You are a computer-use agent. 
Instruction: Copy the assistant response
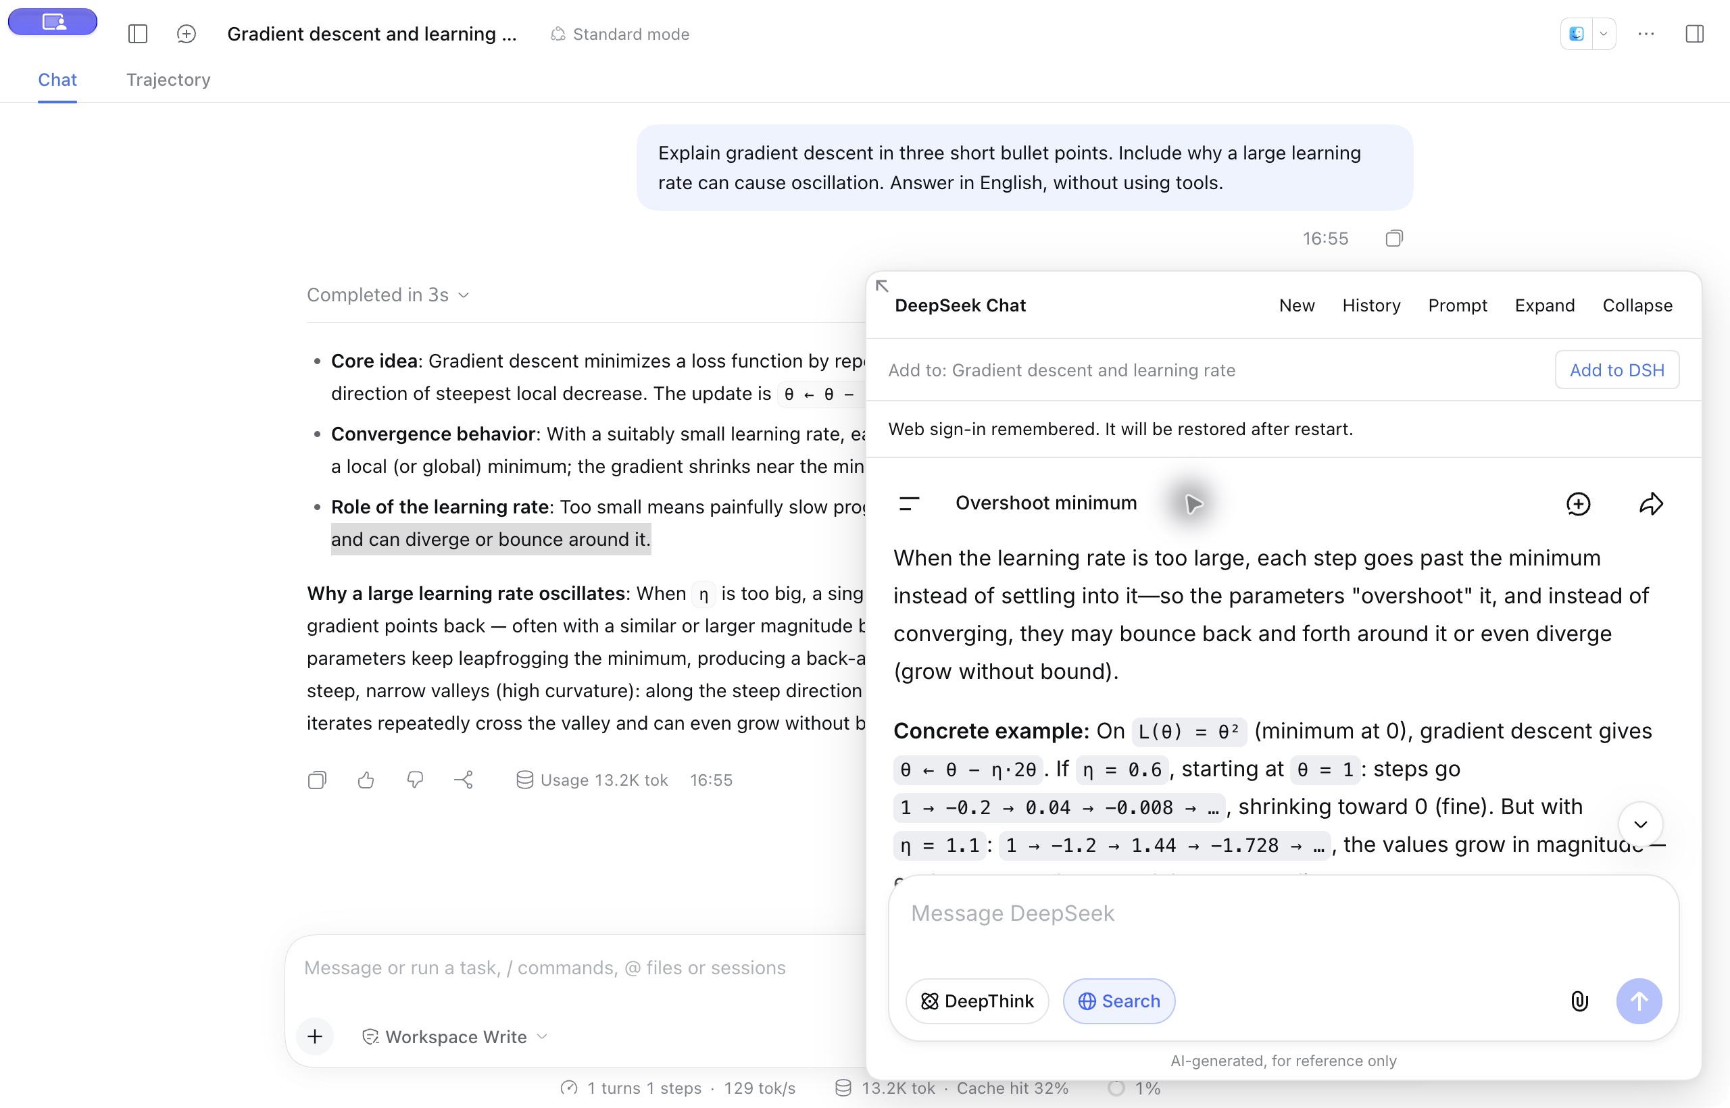tap(317, 780)
